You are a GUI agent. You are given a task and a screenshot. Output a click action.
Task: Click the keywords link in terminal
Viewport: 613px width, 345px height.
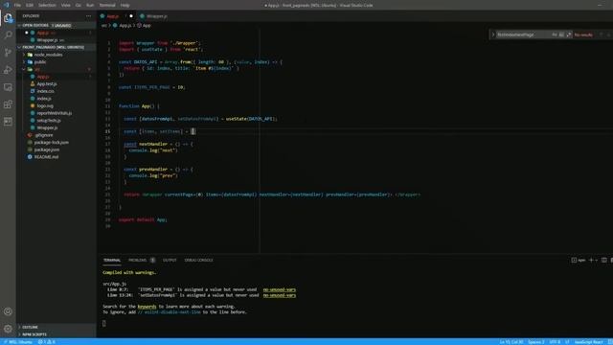[147, 307]
